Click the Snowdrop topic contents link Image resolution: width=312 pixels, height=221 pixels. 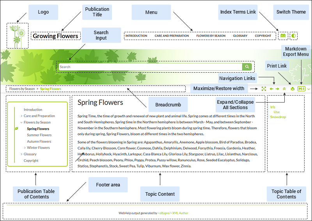click(278, 117)
